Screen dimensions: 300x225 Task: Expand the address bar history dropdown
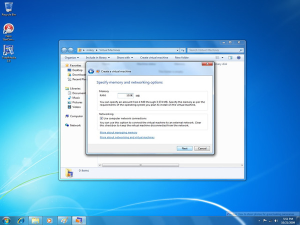tap(177, 50)
